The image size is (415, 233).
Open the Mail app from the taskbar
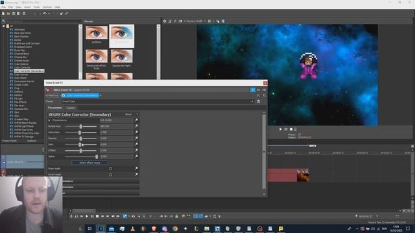pyautogui.click(x=112, y=228)
